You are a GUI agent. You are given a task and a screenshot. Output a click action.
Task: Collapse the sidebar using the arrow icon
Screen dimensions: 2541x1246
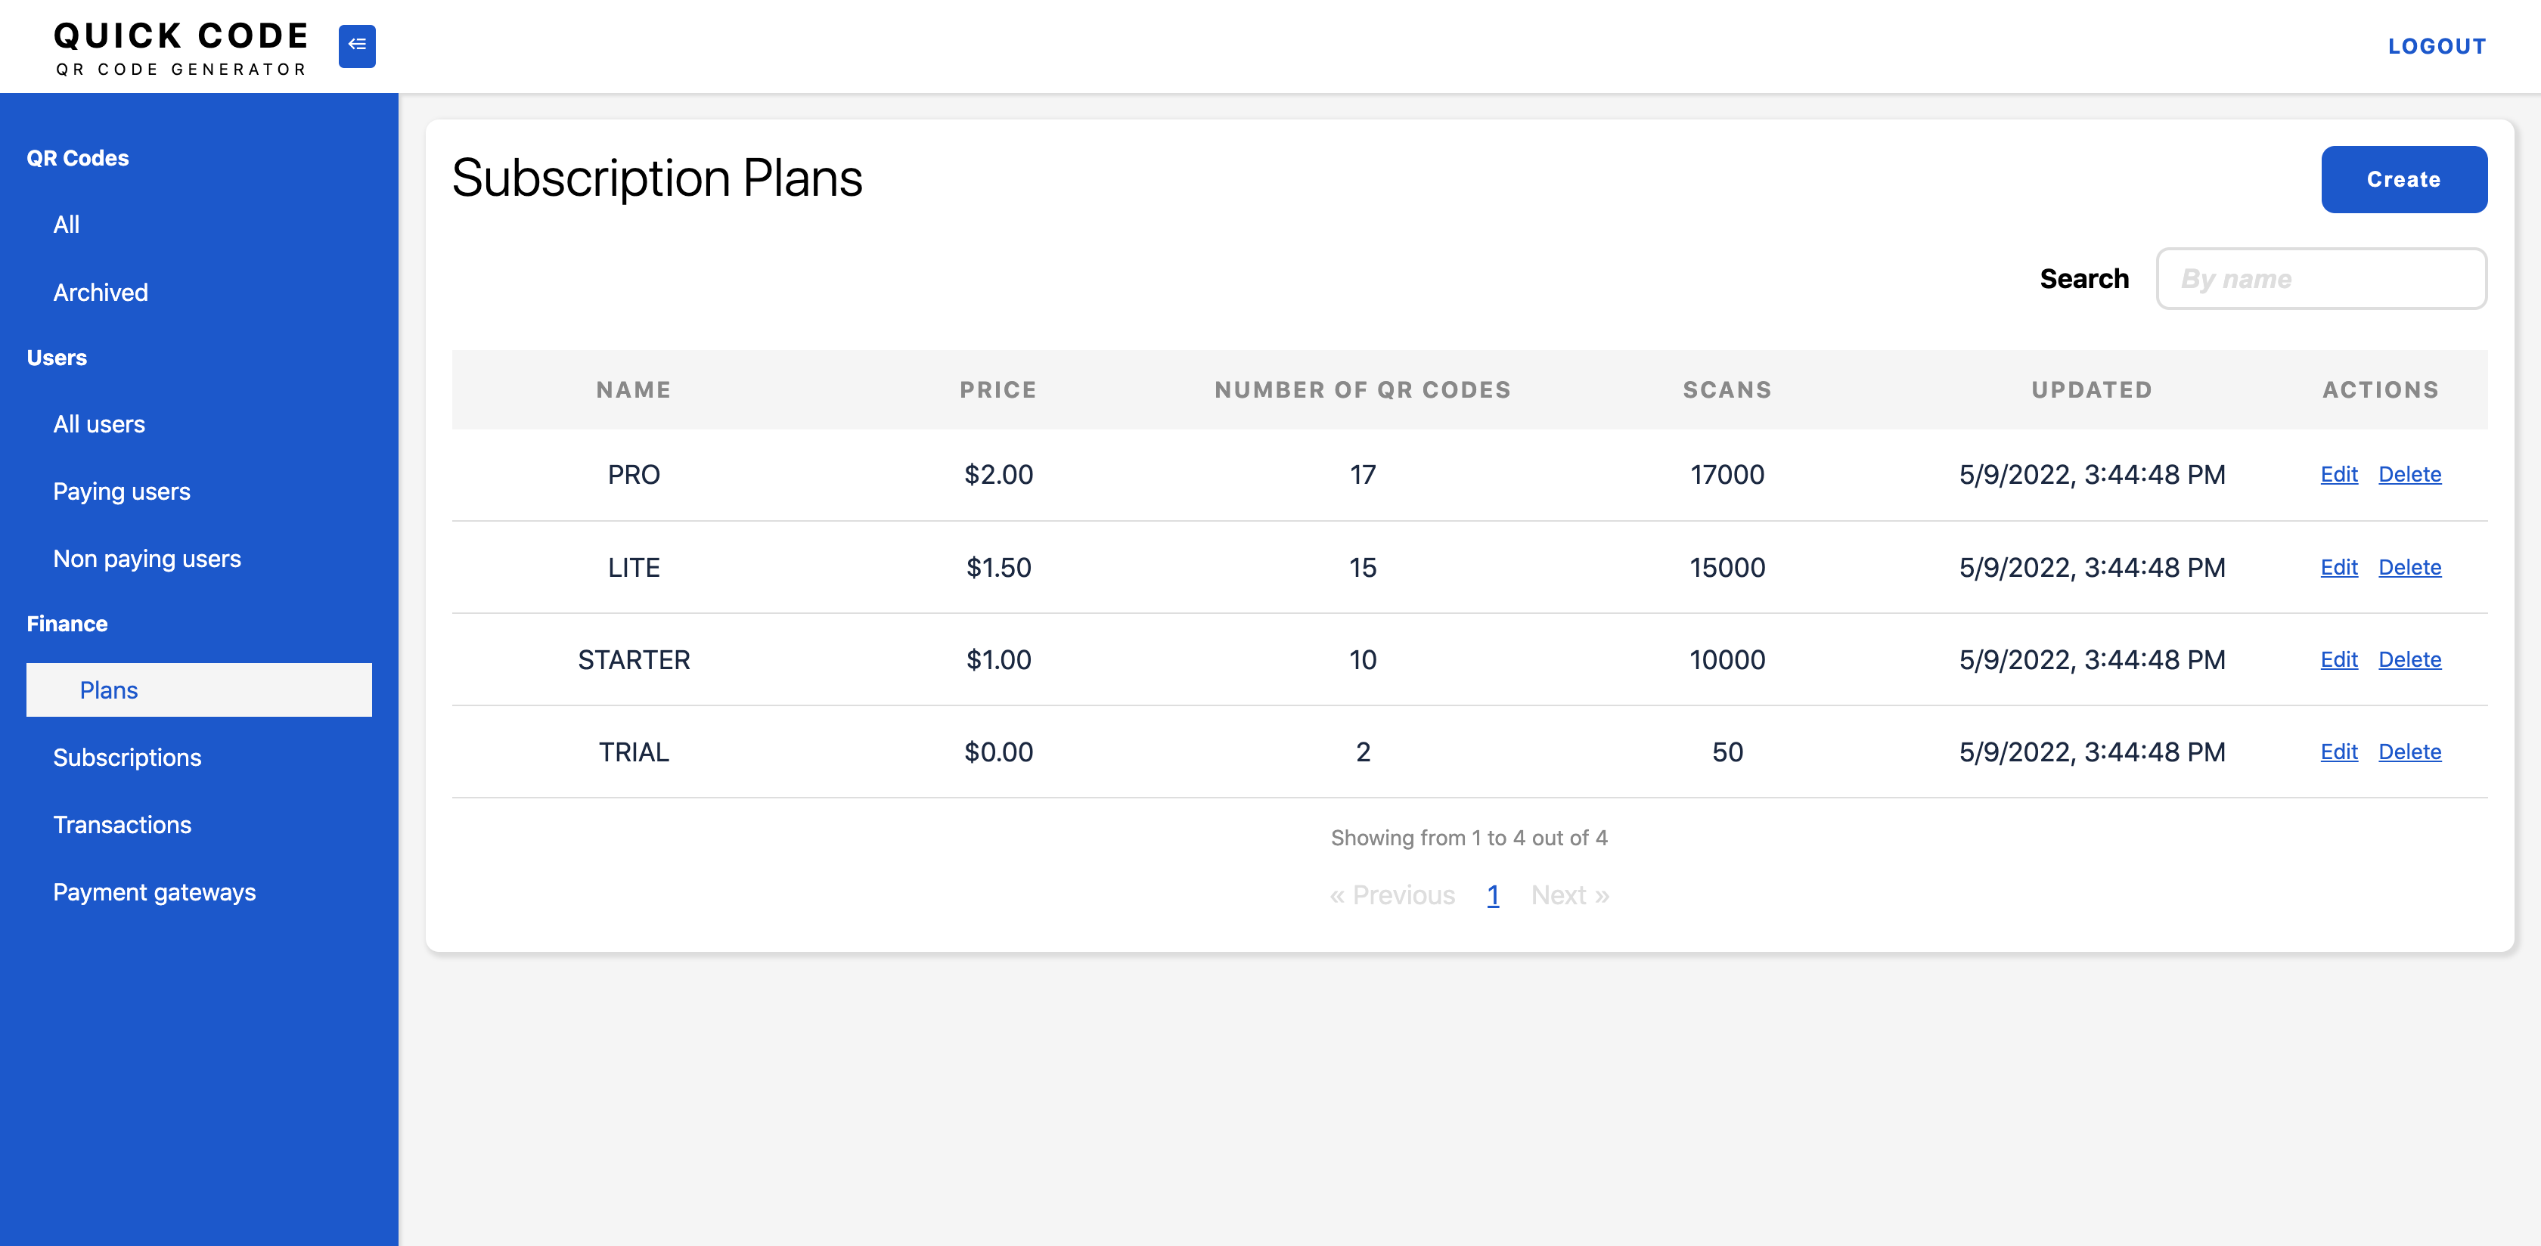[x=357, y=45]
